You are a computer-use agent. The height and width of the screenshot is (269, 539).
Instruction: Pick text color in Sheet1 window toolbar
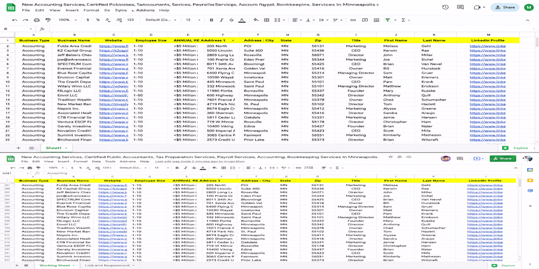click(242, 20)
